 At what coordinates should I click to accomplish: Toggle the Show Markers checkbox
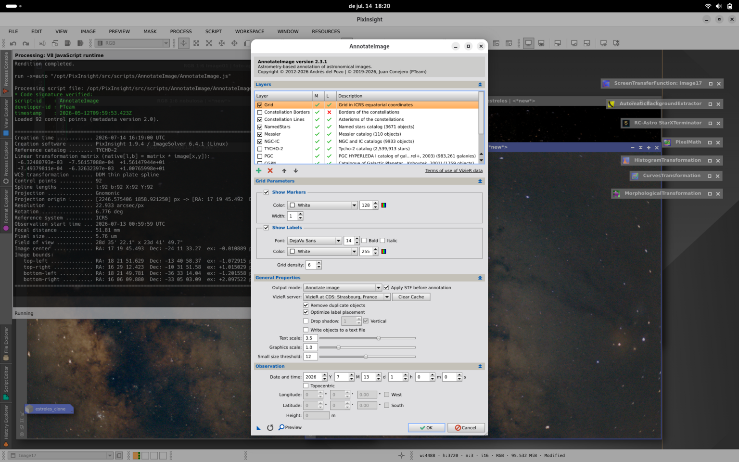point(266,192)
